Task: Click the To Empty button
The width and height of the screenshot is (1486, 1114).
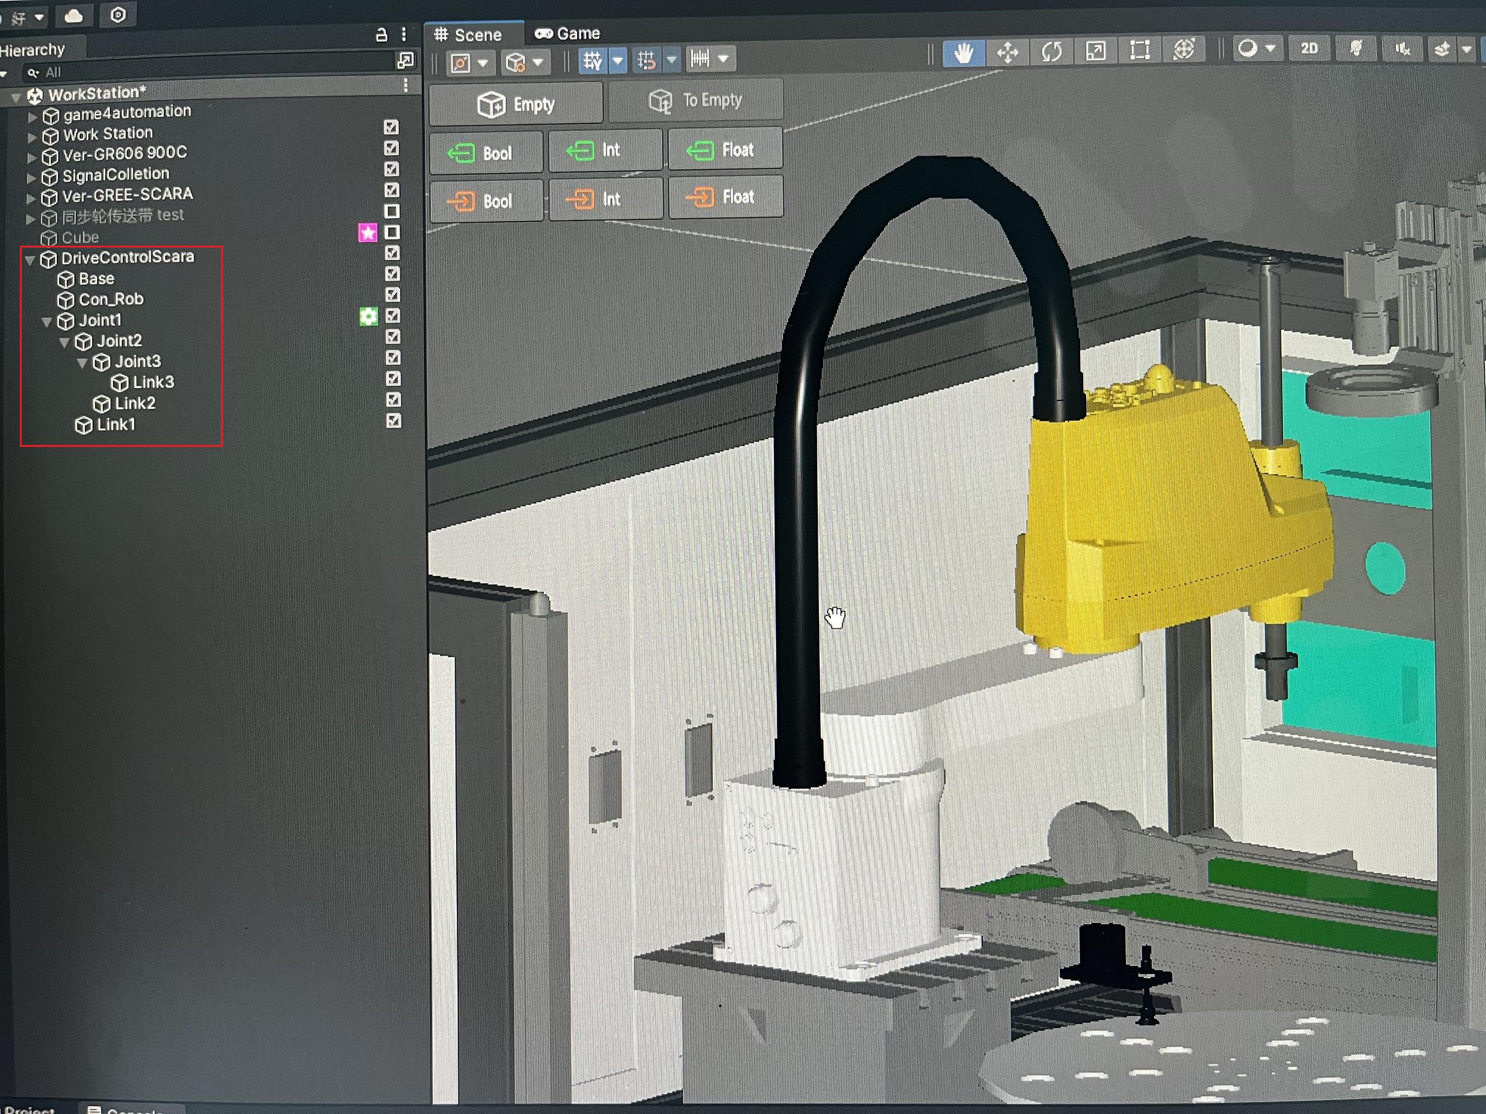Action: click(696, 101)
